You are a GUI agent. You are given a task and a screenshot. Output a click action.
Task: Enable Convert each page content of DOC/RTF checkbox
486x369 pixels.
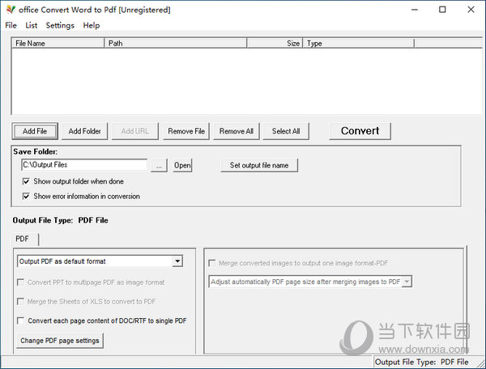point(21,320)
